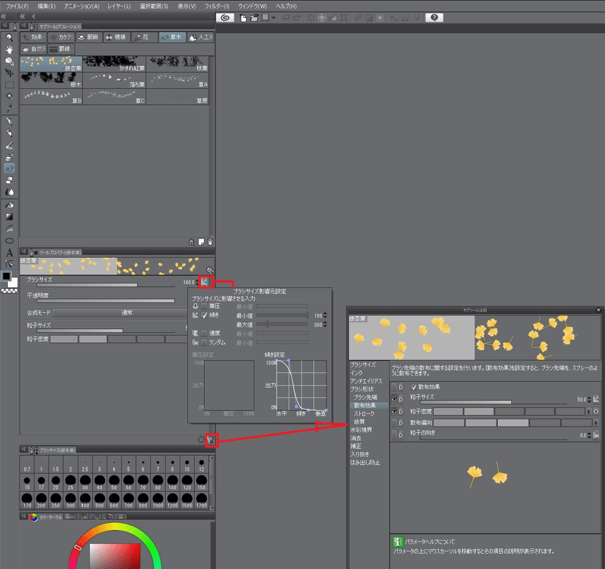
Task: Select the Eyedropper tool
Action: click(x=9, y=108)
